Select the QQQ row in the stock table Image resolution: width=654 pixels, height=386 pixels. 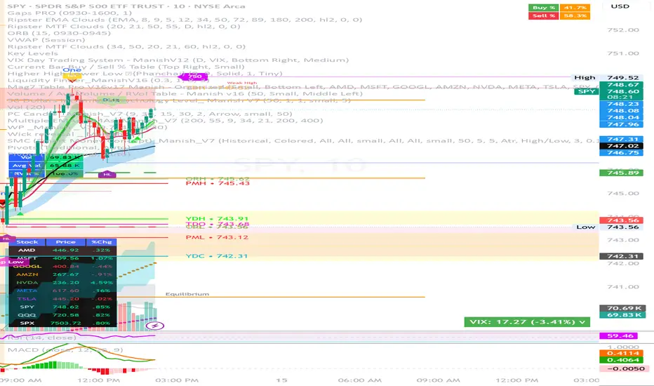tap(62, 315)
